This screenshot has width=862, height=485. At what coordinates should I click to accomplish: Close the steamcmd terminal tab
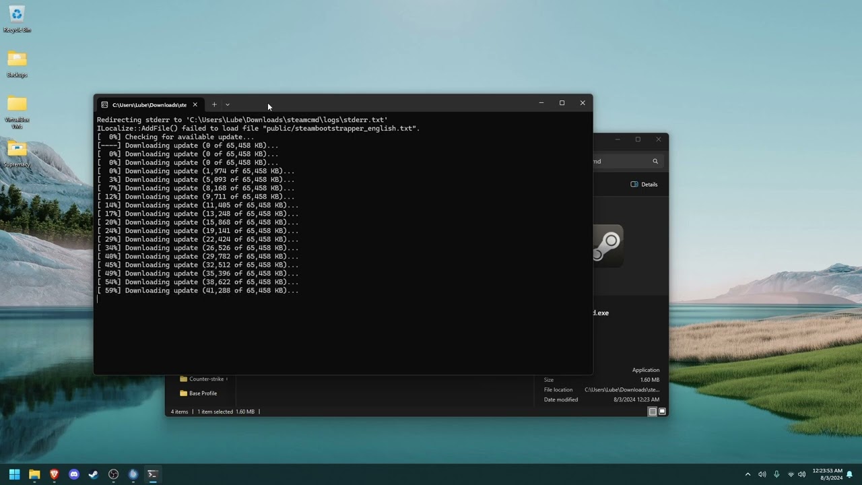click(x=195, y=104)
